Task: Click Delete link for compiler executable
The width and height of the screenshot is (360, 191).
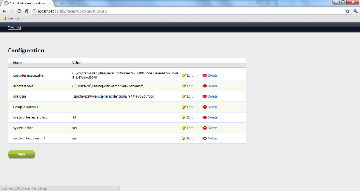Action: pyautogui.click(x=212, y=75)
